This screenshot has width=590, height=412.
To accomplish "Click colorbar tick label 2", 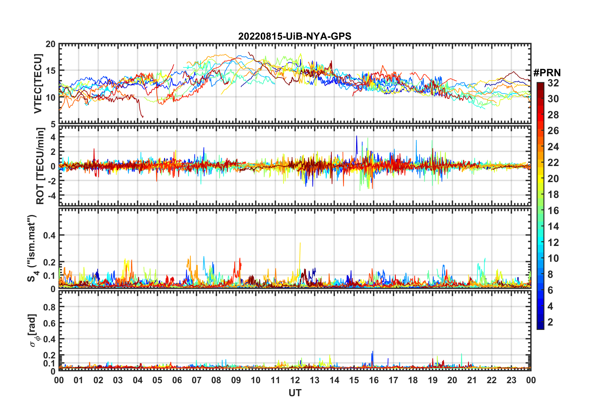I will coord(550,322).
